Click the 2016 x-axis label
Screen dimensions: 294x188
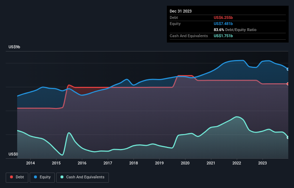82,163
